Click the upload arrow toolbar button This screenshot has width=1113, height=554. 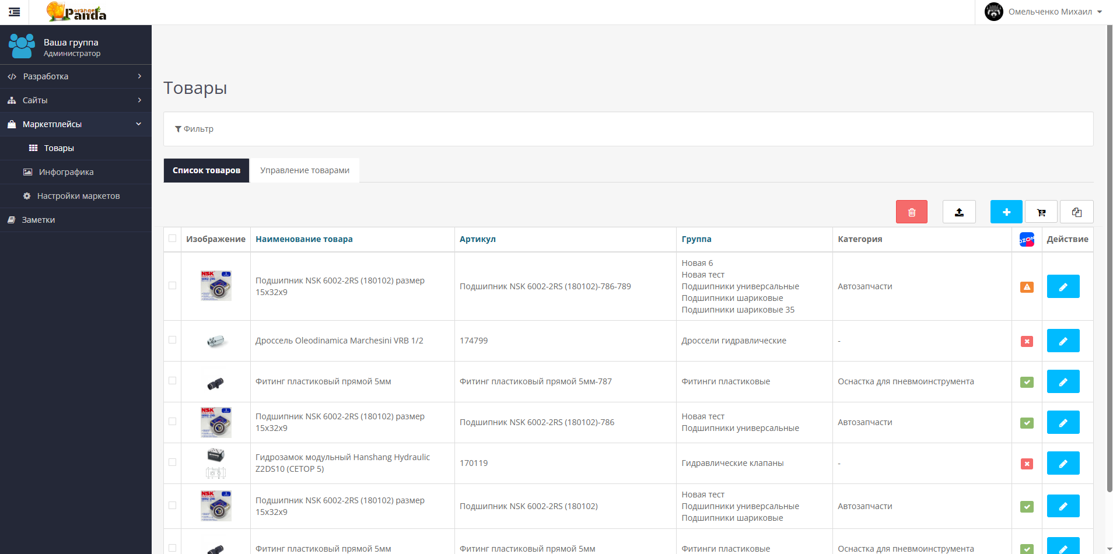pos(959,212)
